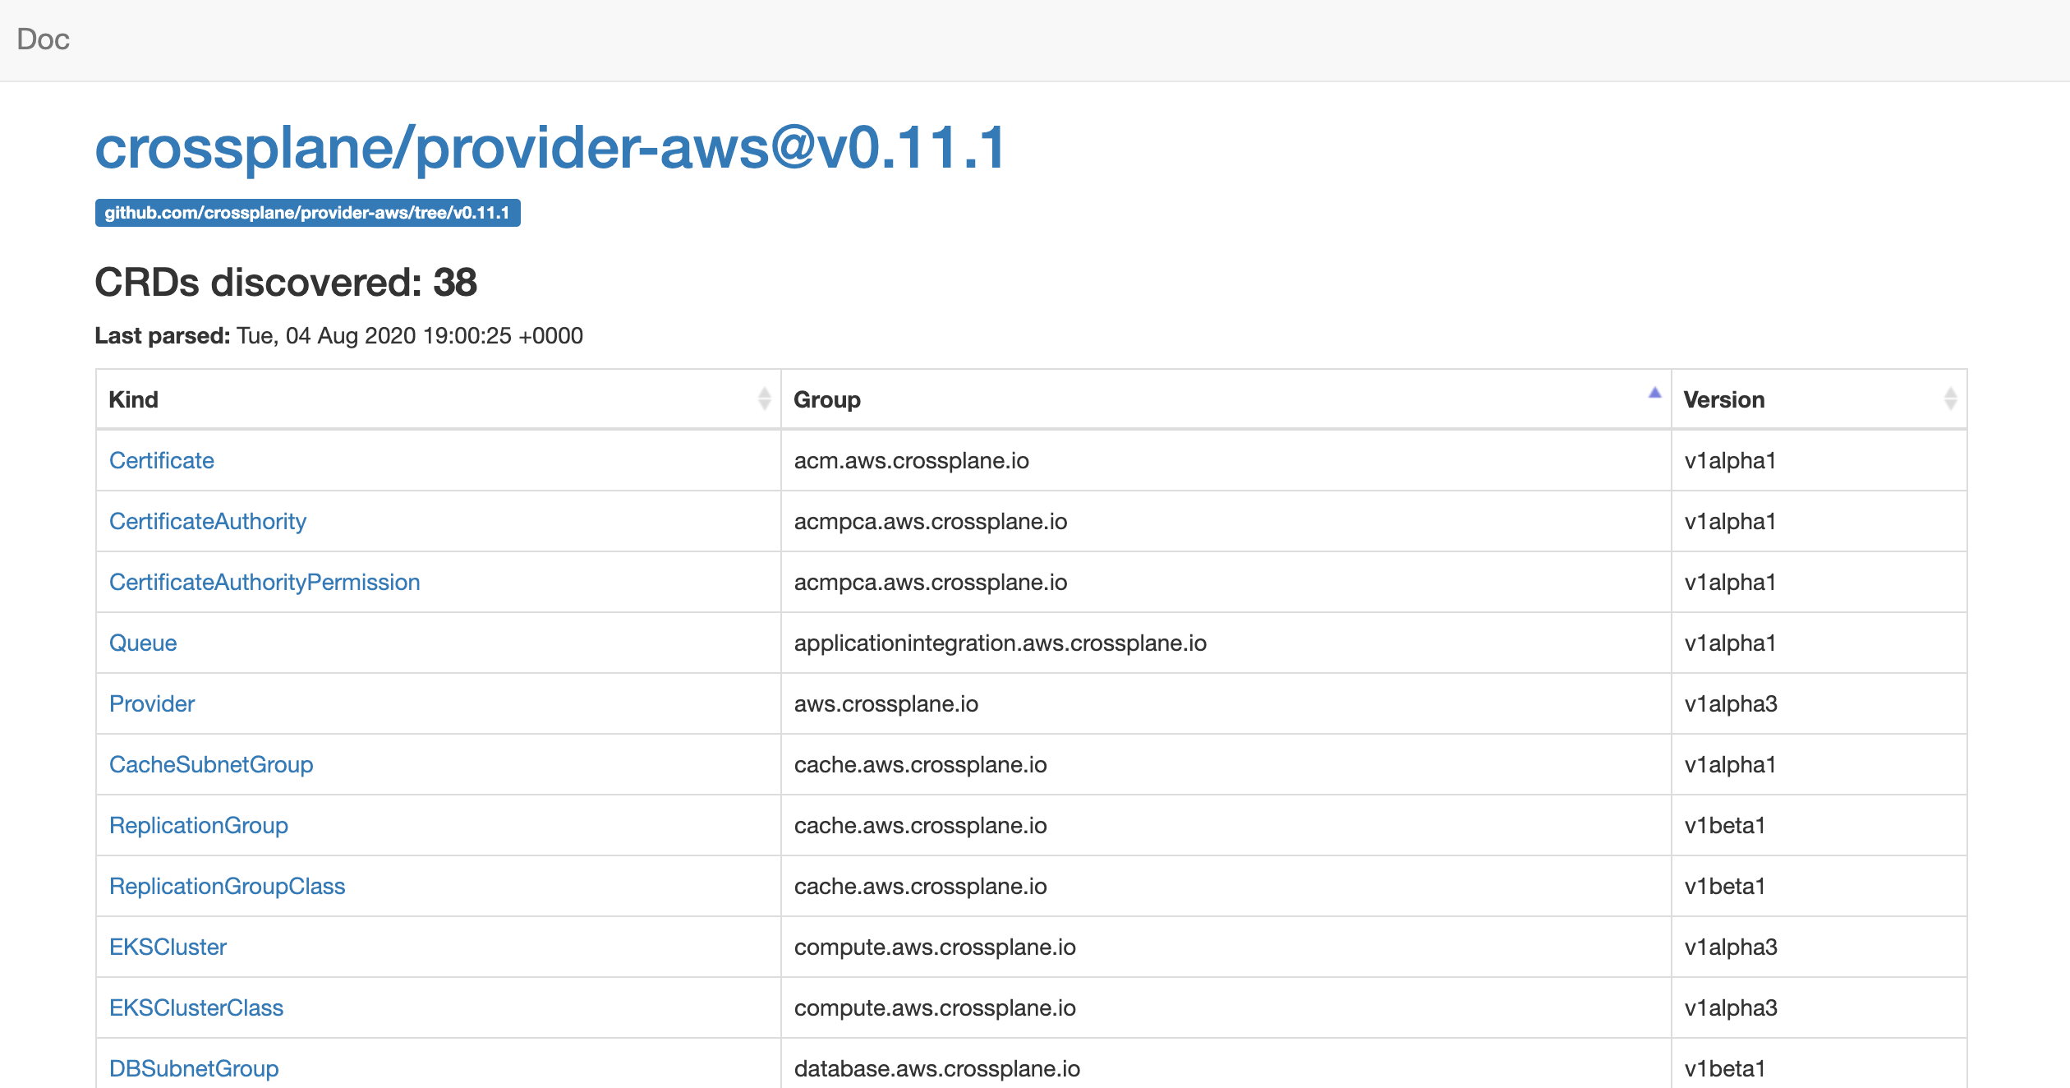Click compute.aws.crossplane.io in EKSClusterClass row
The width and height of the screenshot is (2070, 1088).
[935, 1007]
